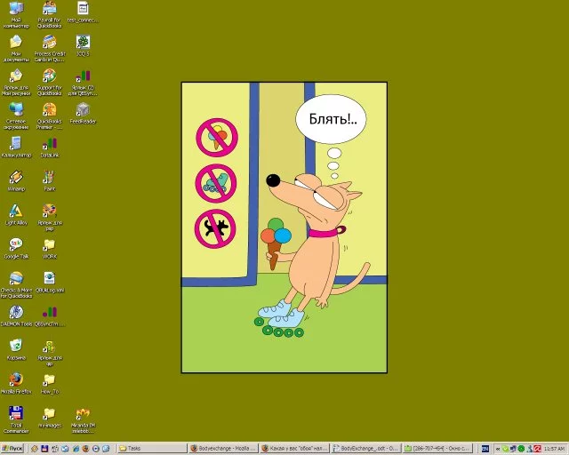Open the QBUILog.xml file icon
This screenshot has width=569, height=455.
[50, 283]
